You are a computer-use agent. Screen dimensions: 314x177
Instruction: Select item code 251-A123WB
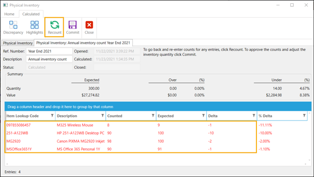point(17,133)
